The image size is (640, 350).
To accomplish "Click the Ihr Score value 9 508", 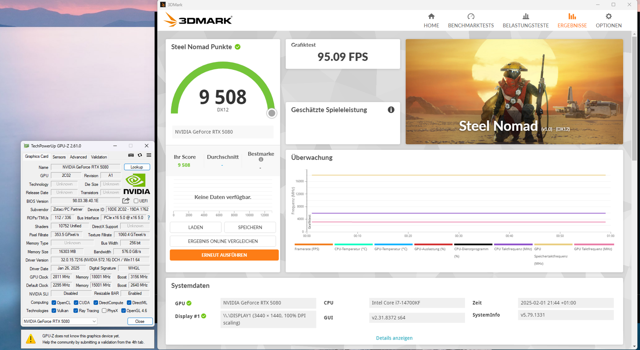I will tap(184, 165).
